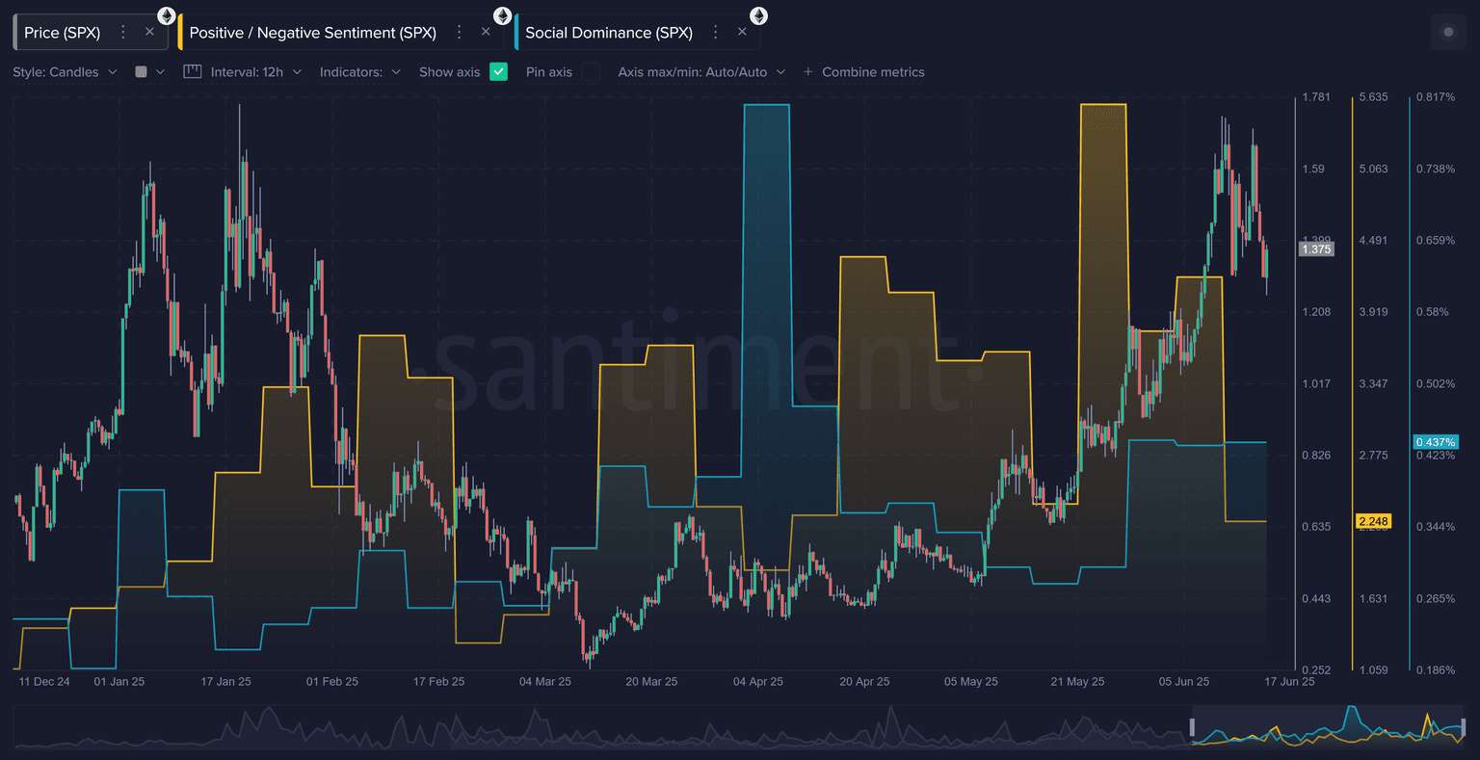Enable the Pin axis checkbox

point(590,72)
